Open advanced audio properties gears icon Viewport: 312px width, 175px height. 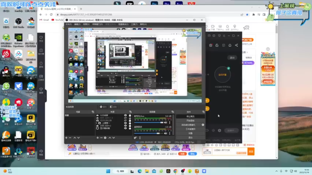click(135, 138)
